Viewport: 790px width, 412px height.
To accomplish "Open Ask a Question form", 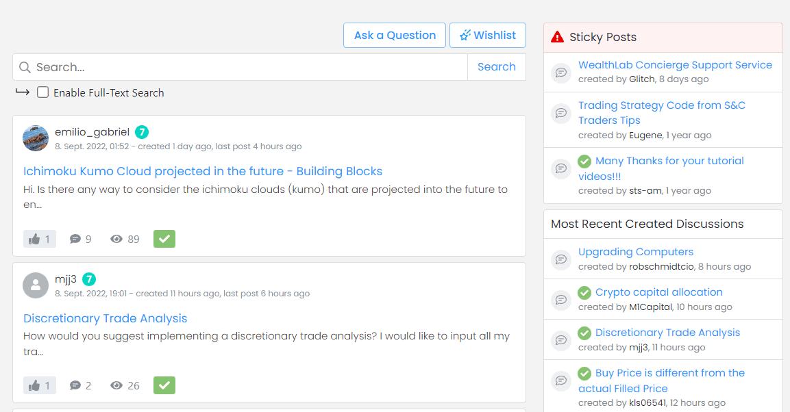I will pos(395,36).
